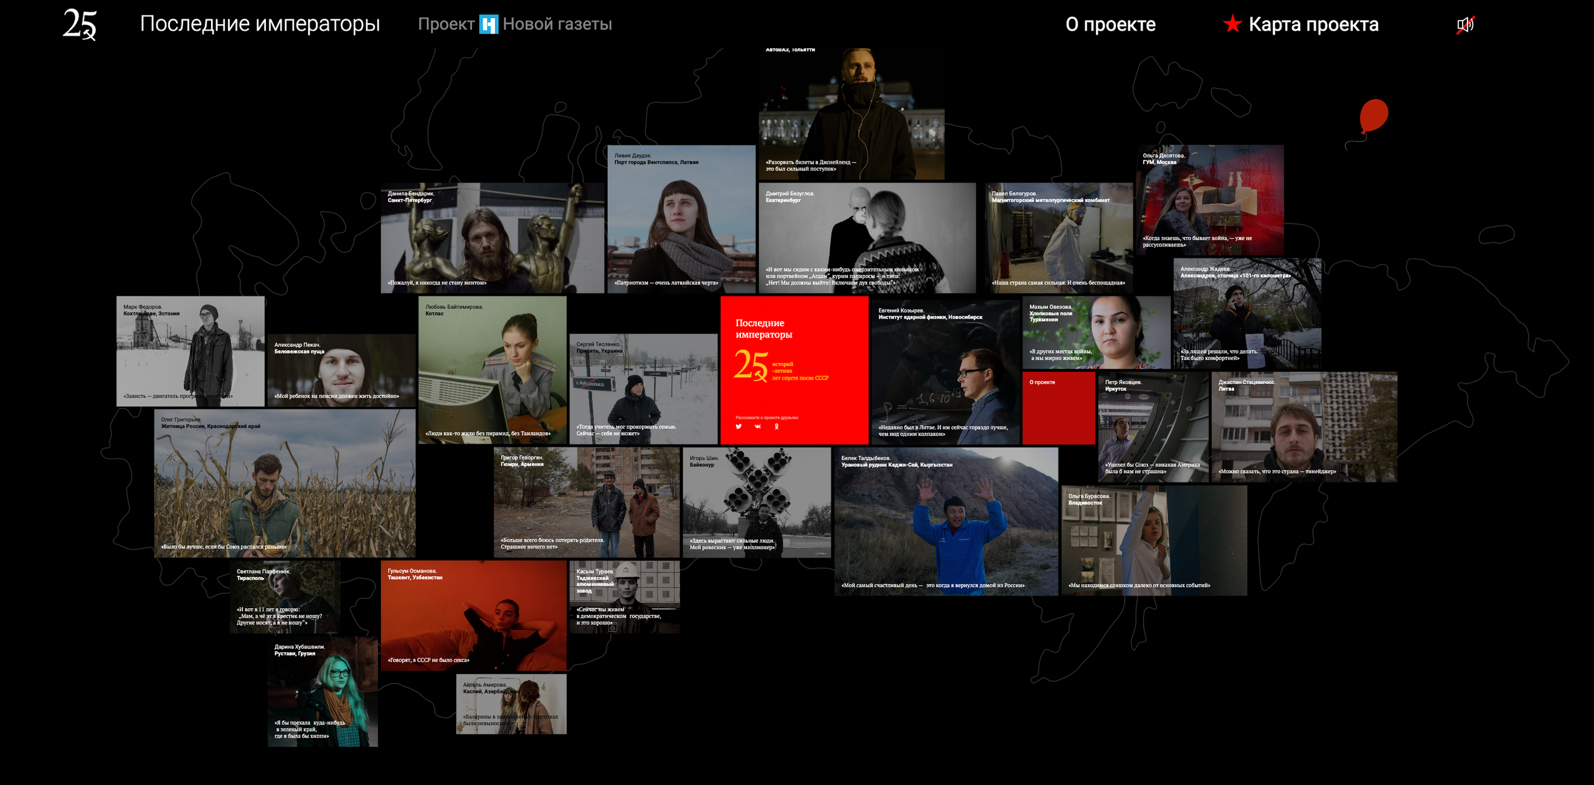Open Дарина Хубашвили's Rustavi story tile
The height and width of the screenshot is (785, 1594).
click(323, 691)
